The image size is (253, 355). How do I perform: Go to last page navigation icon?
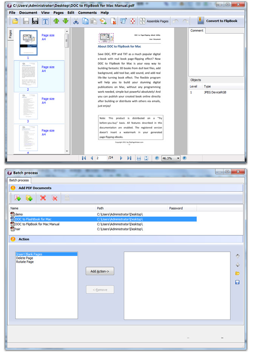129,158
